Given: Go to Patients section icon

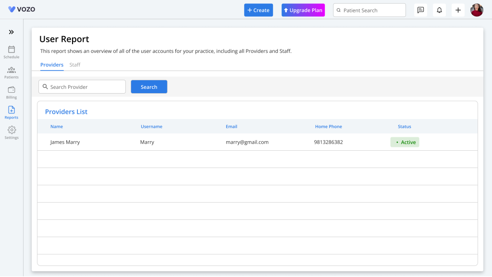Looking at the screenshot, I should [x=12, y=70].
